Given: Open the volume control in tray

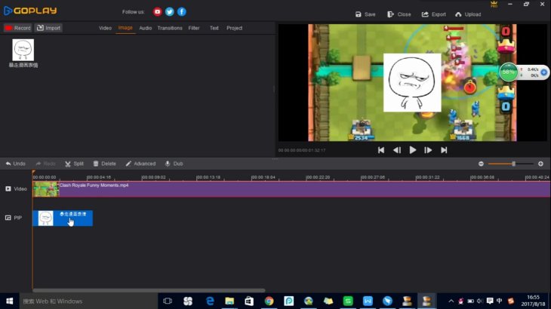Looking at the screenshot, I should pos(479,301).
